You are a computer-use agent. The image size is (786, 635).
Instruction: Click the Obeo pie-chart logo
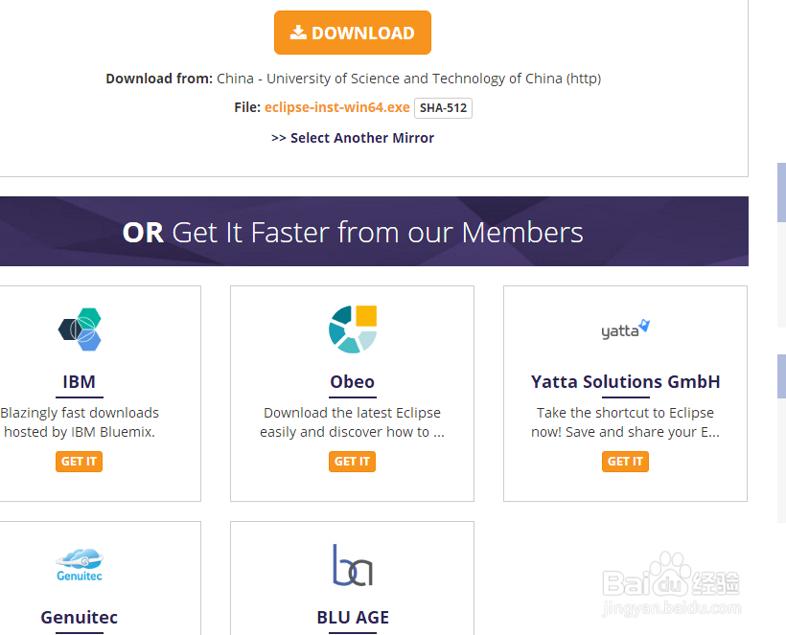352,329
